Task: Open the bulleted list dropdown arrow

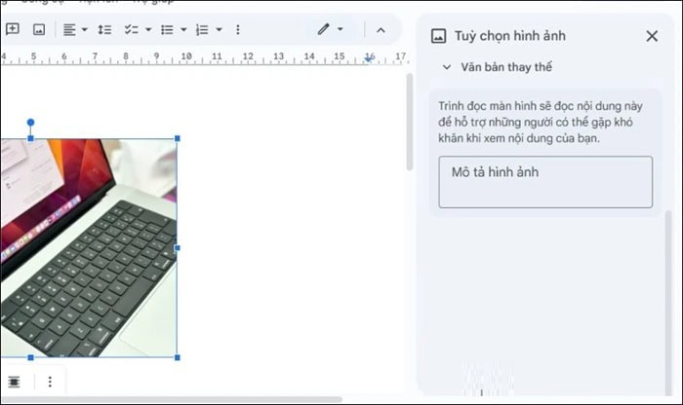Action: tap(183, 29)
